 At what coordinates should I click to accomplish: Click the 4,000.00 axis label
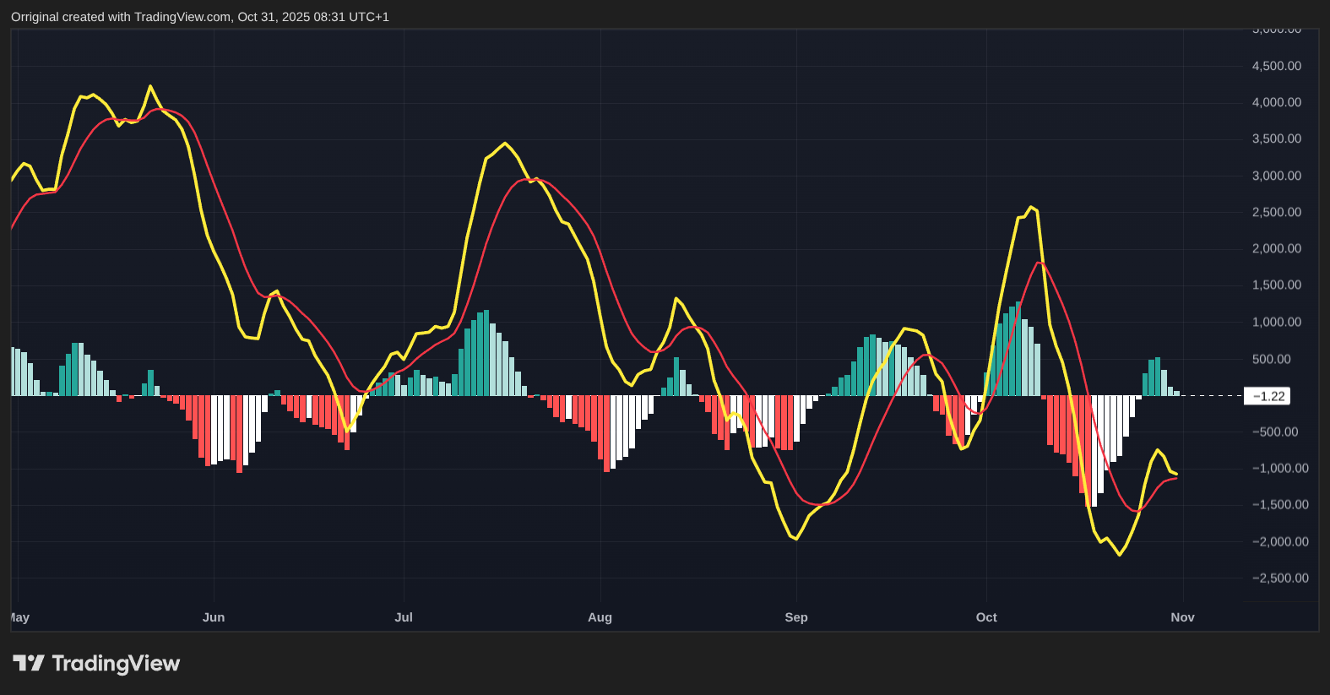(x=1276, y=102)
